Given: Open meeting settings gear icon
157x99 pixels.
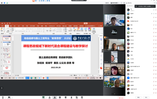Looking at the screenshot, I should pyautogui.click(x=82, y=97).
